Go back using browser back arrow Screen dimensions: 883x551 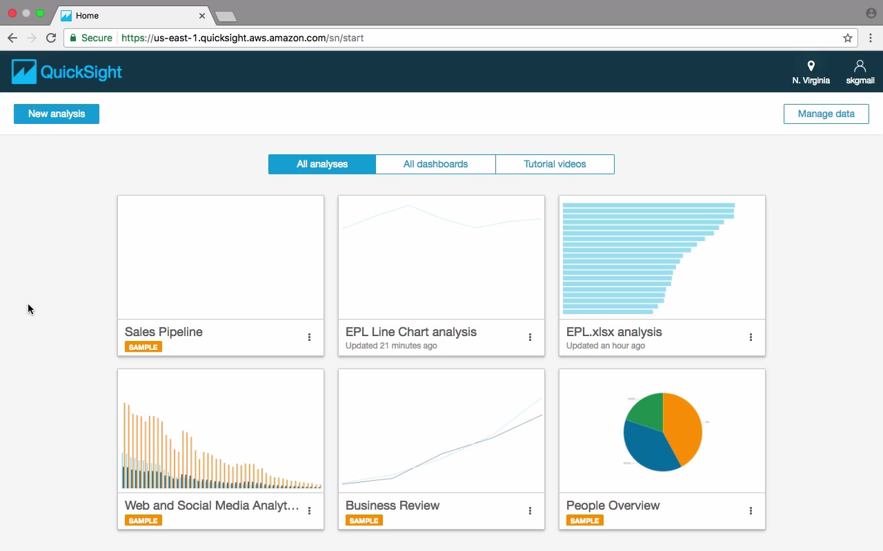(12, 38)
